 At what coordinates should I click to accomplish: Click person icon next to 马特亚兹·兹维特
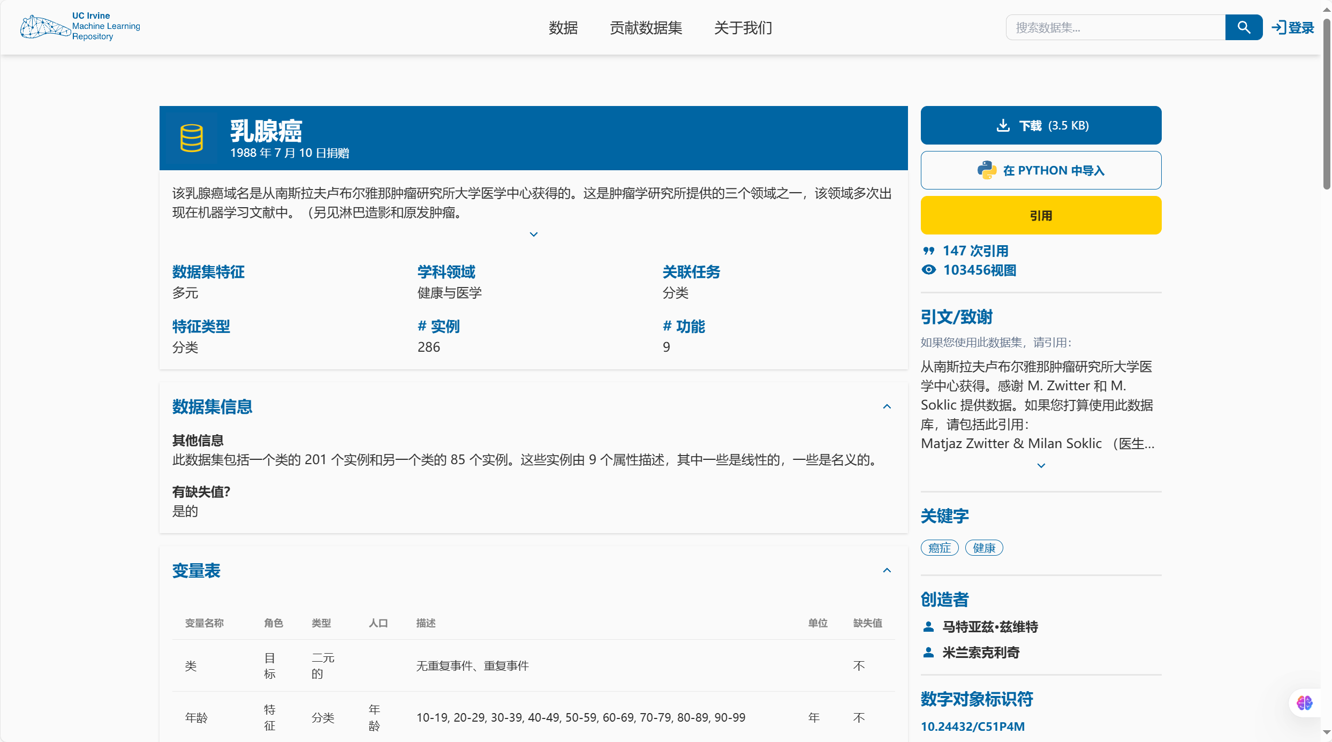pyautogui.click(x=929, y=627)
